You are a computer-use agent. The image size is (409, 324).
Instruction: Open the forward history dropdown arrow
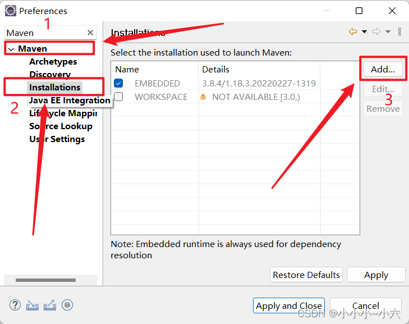(388, 31)
